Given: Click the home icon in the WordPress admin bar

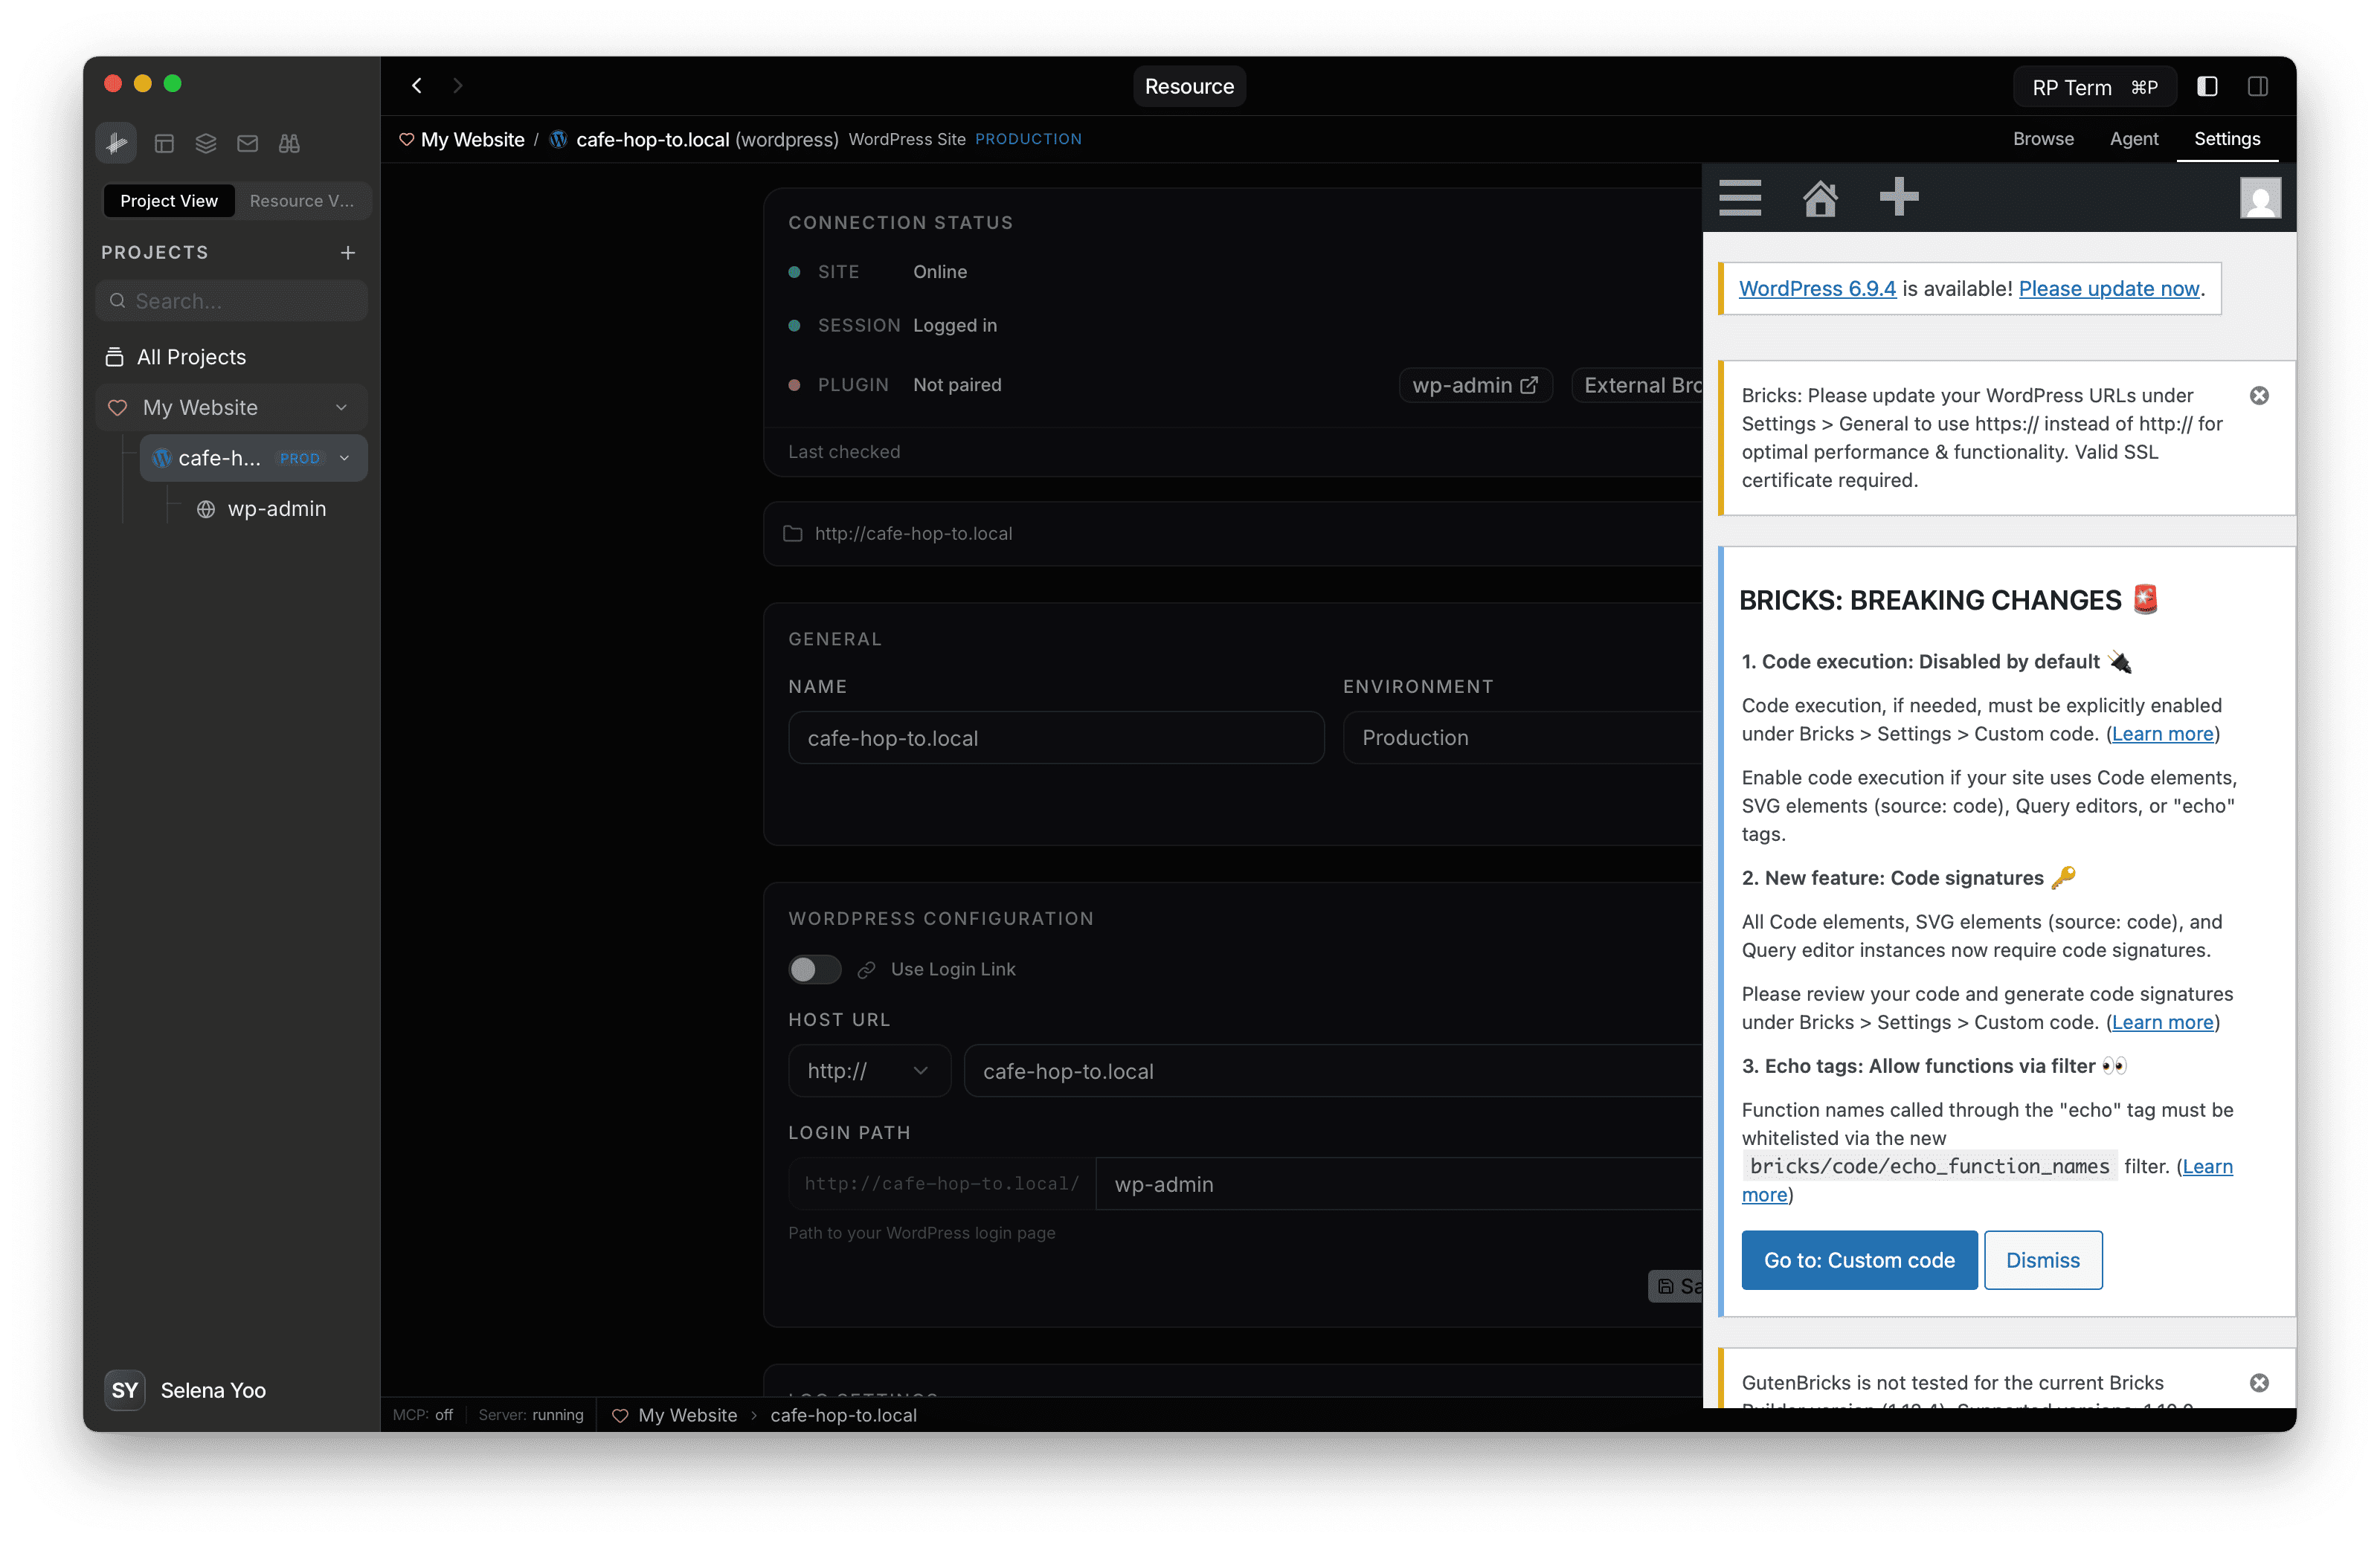Looking at the screenshot, I should pos(1821,197).
